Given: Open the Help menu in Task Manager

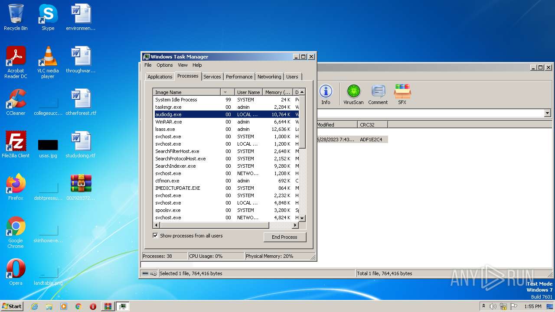Looking at the screenshot, I should 197,65.
